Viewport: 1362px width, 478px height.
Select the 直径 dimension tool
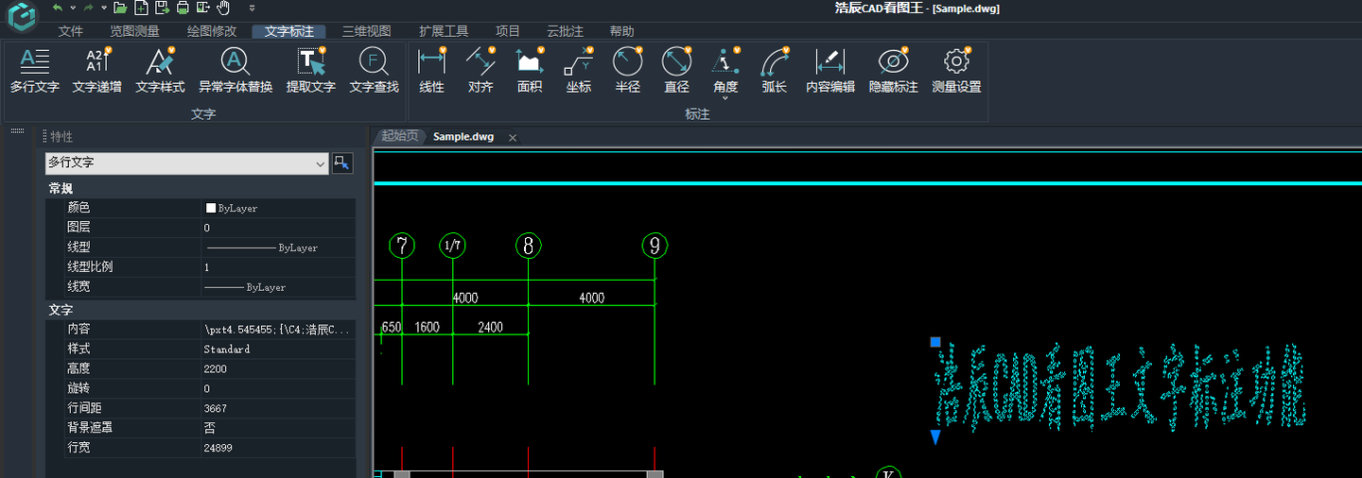click(x=677, y=71)
